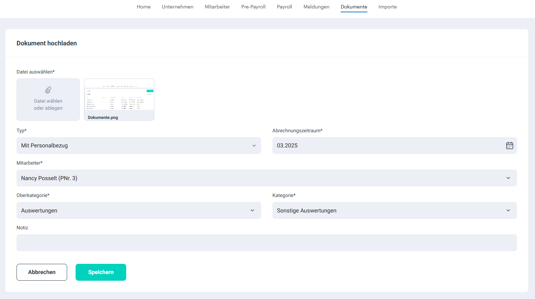Switch to the Importe tab

click(x=387, y=7)
